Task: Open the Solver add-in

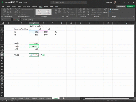Action: click(x=112, y=12)
